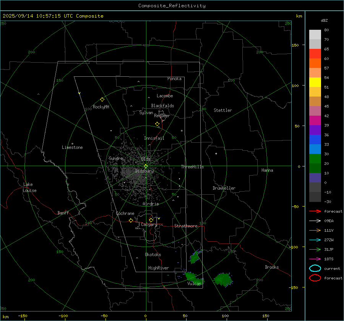Click the Drumheller city label

point(224,188)
